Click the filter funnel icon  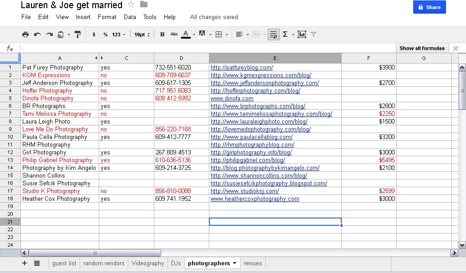(314, 35)
